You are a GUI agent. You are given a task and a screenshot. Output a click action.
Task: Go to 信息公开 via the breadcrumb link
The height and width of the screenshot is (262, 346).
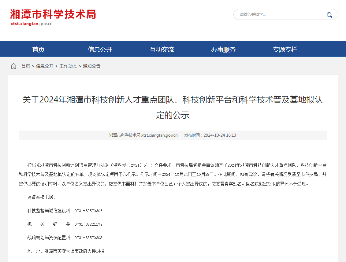click(45, 66)
